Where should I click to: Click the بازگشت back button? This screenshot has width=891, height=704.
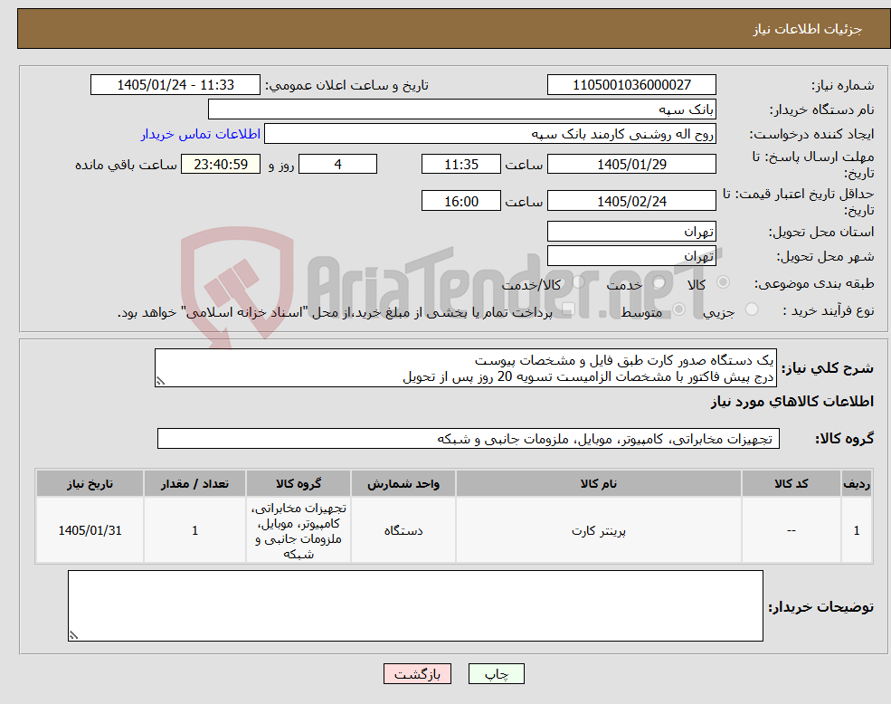pyautogui.click(x=417, y=674)
